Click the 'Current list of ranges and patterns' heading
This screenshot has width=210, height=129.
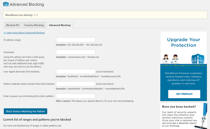37,119
